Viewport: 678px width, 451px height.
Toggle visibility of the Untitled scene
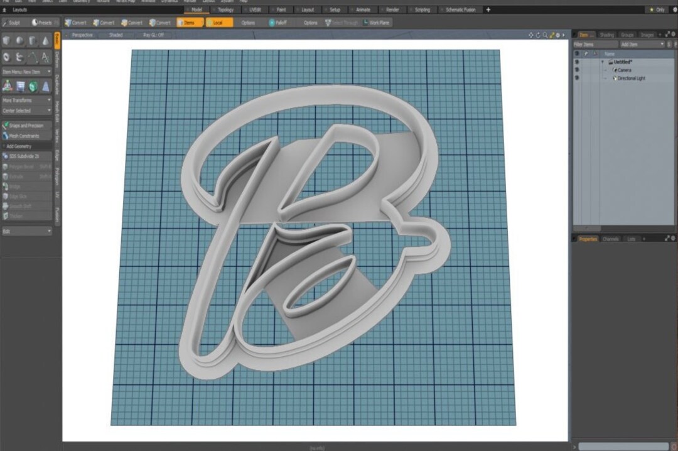click(x=577, y=62)
